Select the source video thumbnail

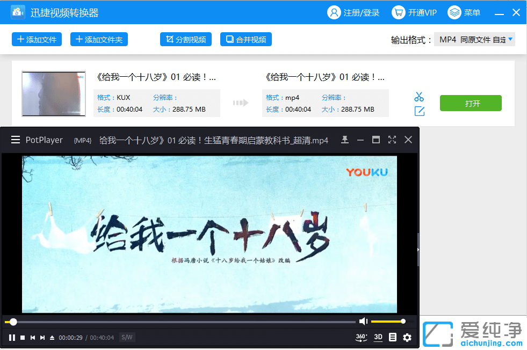(x=54, y=94)
